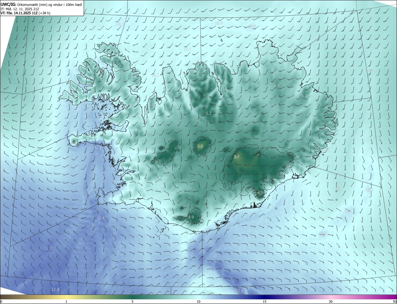Screen dimensions: 397x304
Task: Click the 1 tick on the colour scale
Action: [x=66, y=302]
